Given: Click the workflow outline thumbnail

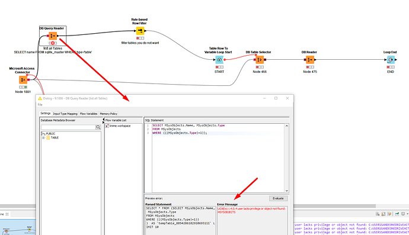Looking at the screenshot, I should tap(18, 227).
